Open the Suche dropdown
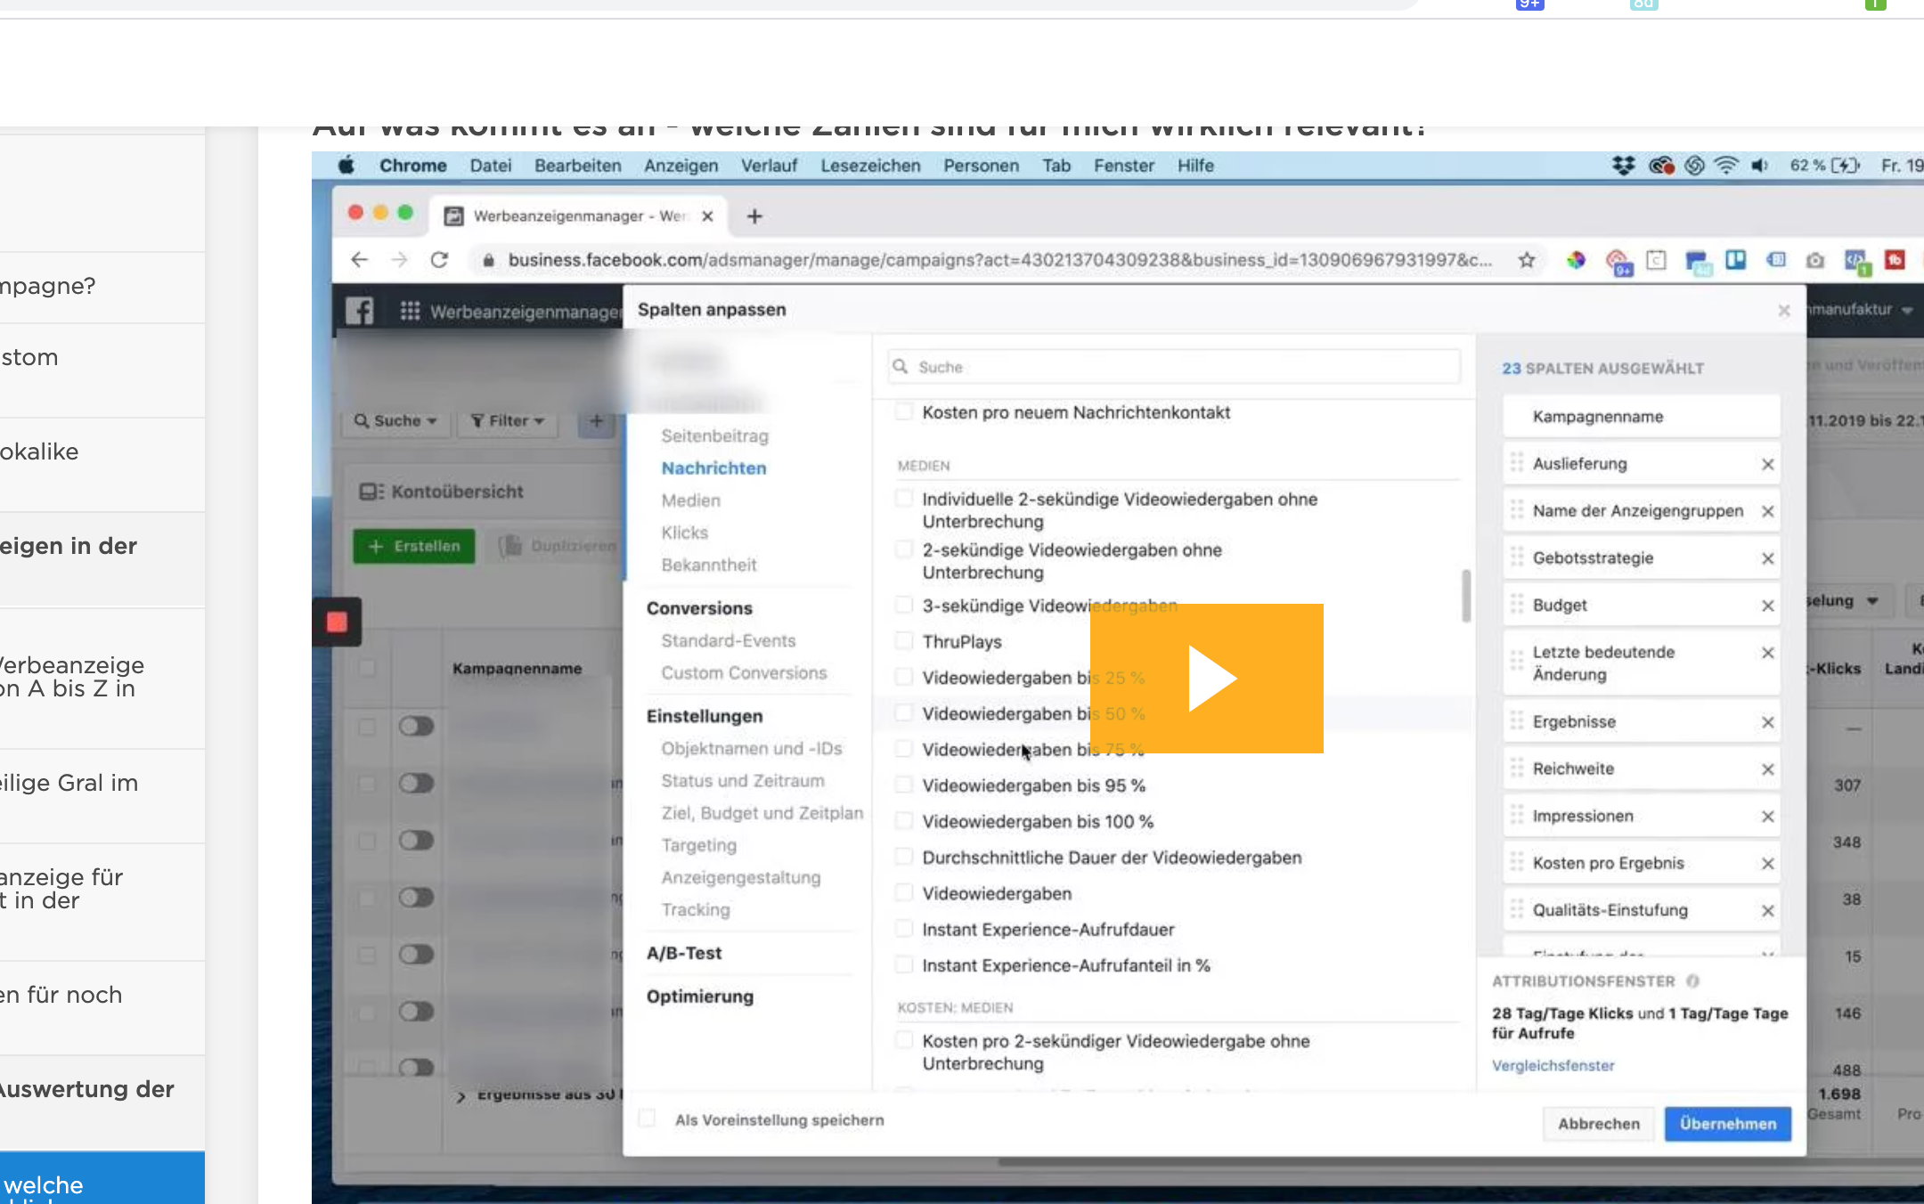Screen dimensions: 1924x1204 [395, 420]
